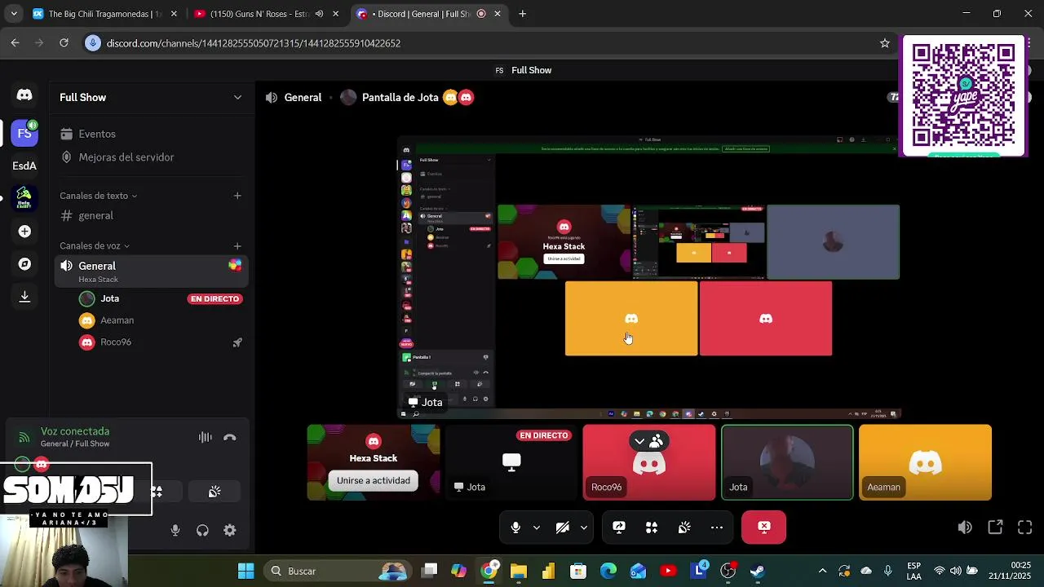View site information icon in address bar

(x=93, y=43)
